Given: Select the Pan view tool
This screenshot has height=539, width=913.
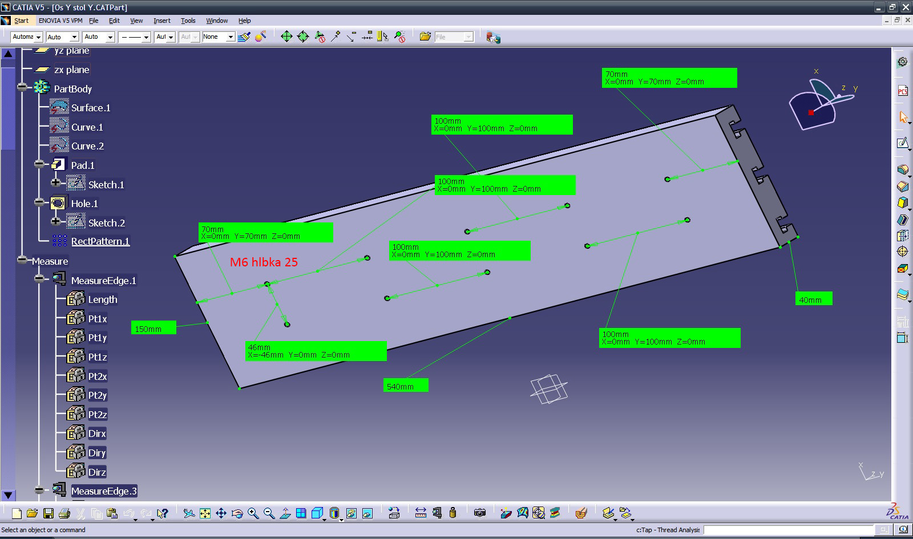Looking at the screenshot, I should click(x=221, y=513).
